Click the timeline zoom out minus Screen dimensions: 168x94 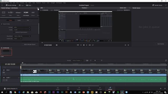[x=91, y=60]
